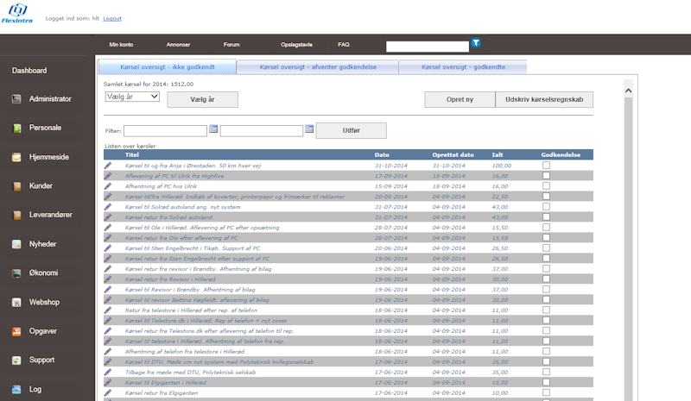The width and height of the screenshot is (691, 401).
Task: Check approval box for 'Aflevering af PC til Ulrik'
Action: click(x=547, y=176)
